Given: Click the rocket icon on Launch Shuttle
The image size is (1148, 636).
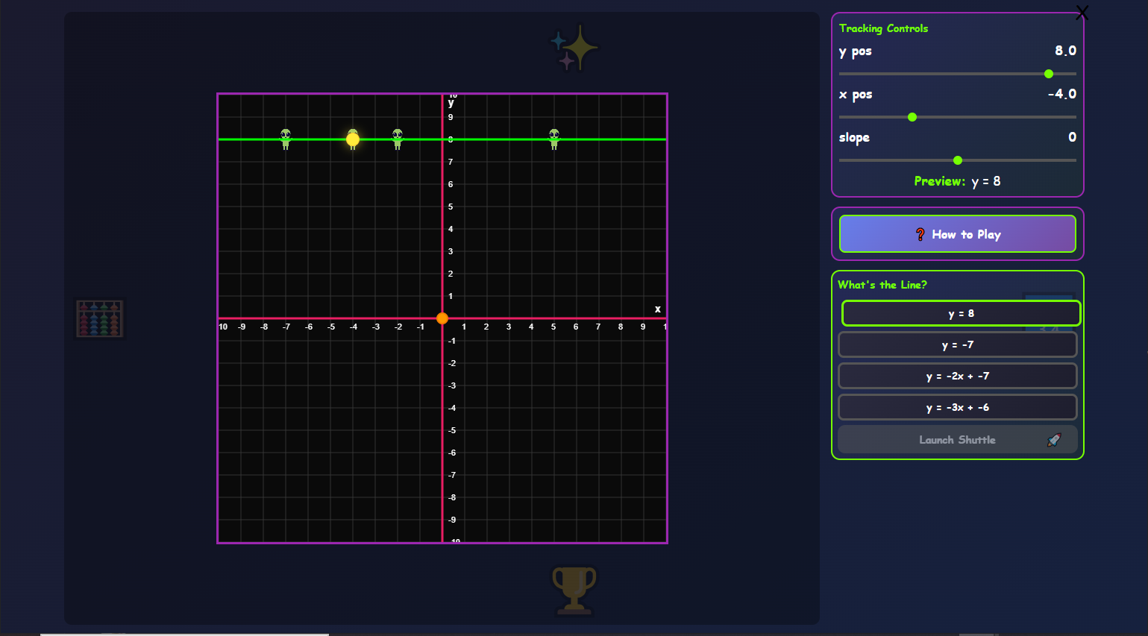Looking at the screenshot, I should (1054, 440).
